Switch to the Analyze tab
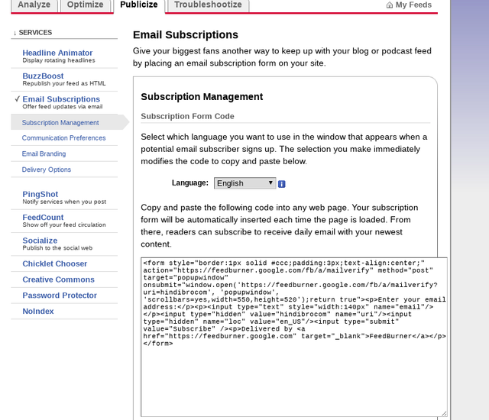This screenshot has width=489, height=420. [34, 5]
